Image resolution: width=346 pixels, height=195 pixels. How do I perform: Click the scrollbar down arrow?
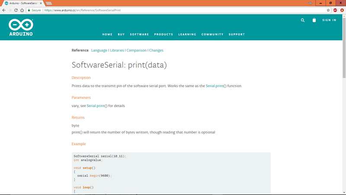(344, 193)
